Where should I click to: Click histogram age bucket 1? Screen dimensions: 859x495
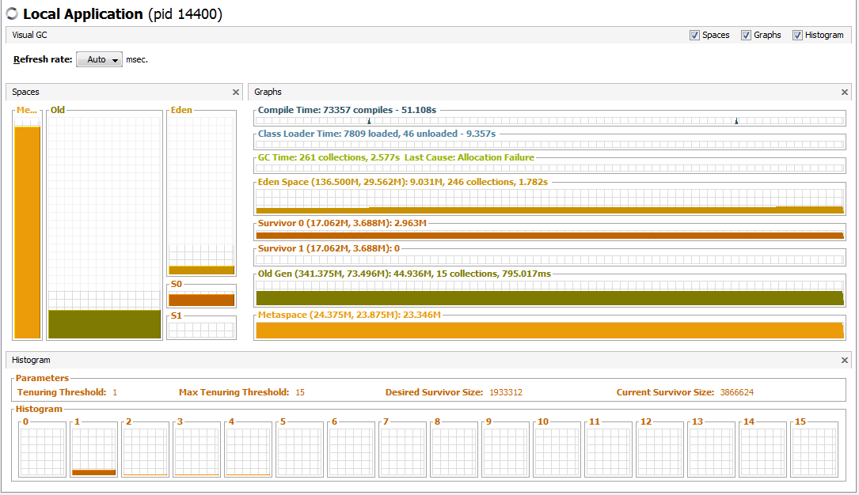tap(93, 452)
